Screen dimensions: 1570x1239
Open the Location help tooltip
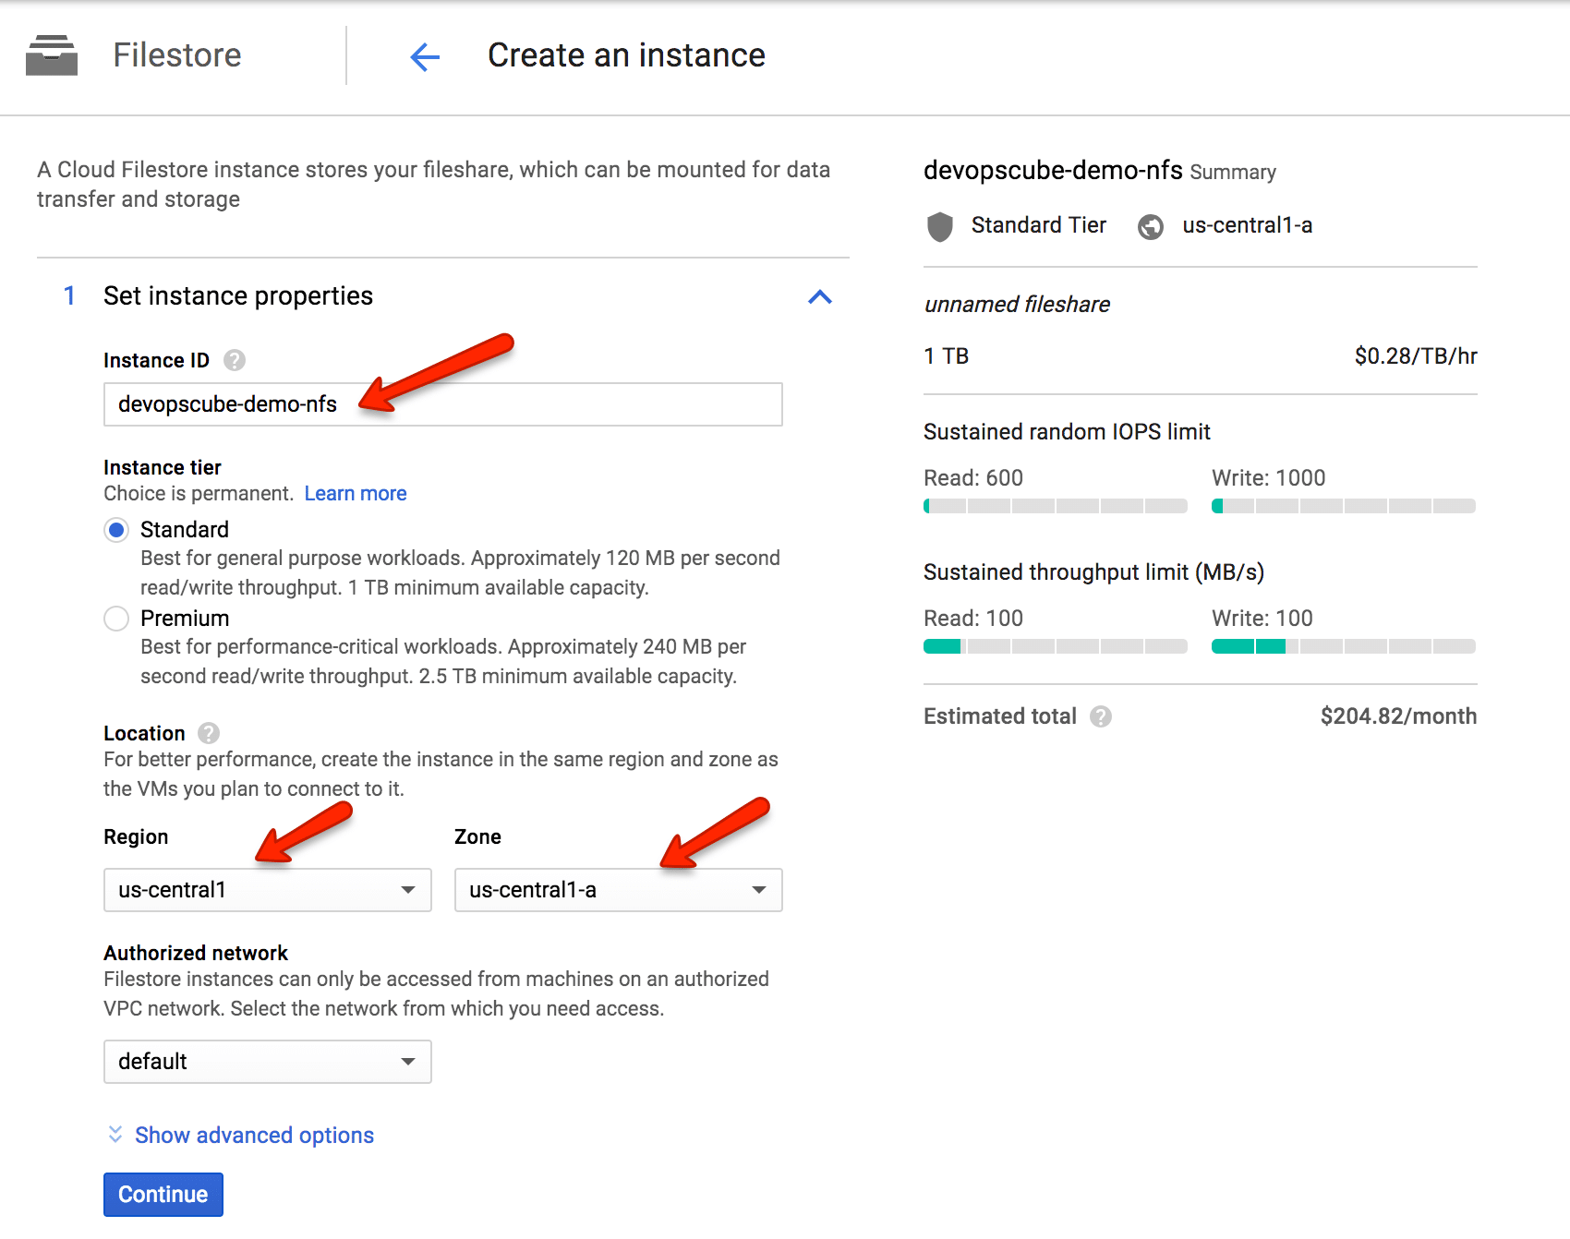point(207,733)
